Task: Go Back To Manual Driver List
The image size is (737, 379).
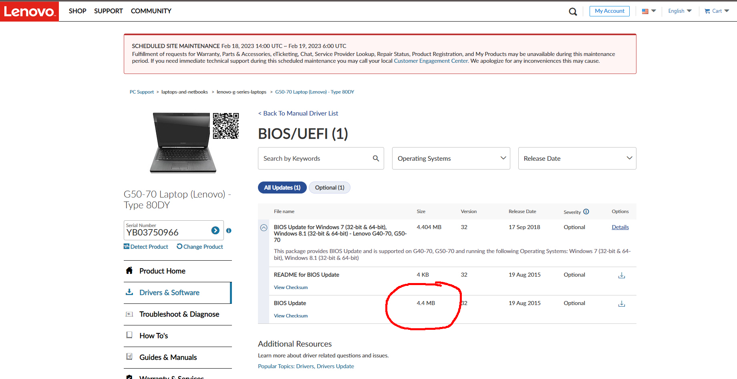Action: [298, 114]
